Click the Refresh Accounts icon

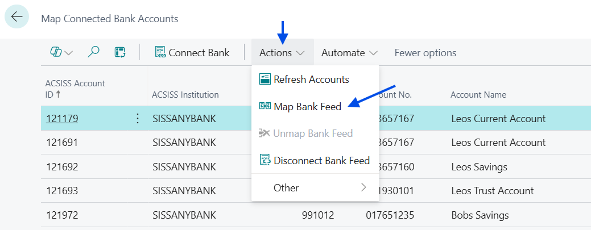click(x=264, y=80)
